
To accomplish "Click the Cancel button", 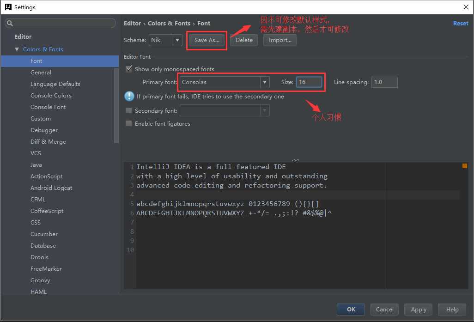I will 384,310.
